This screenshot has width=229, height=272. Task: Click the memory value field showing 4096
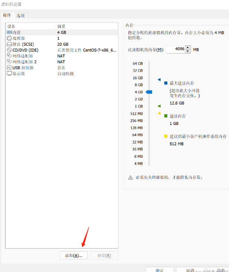point(175,49)
